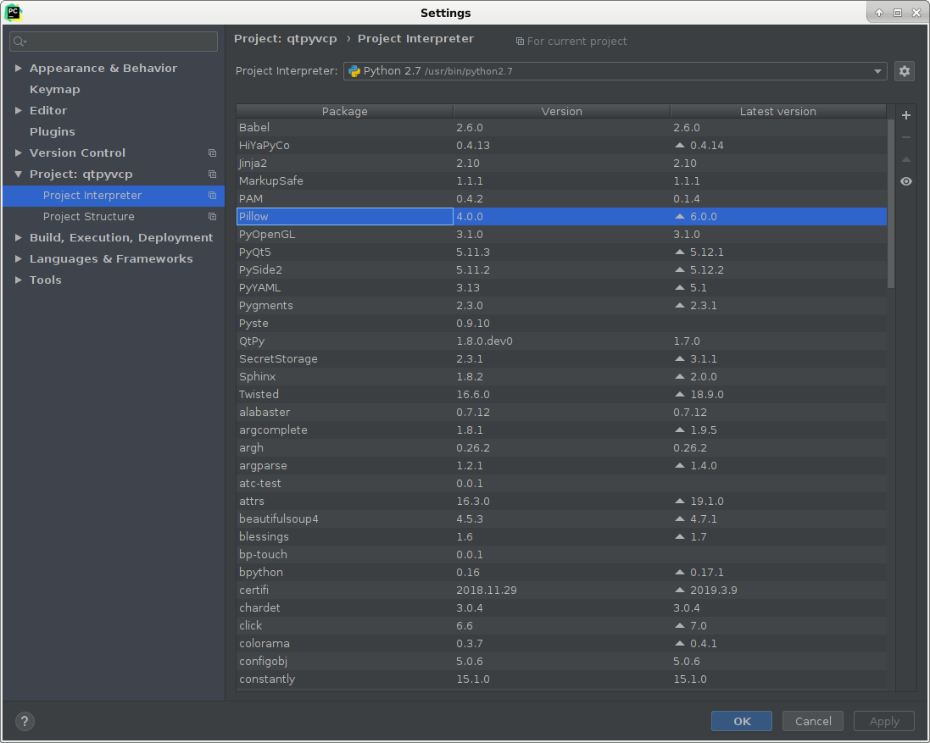Click the minus icon to uninstall package
This screenshot has width=930, height=743.
[905, 137]
